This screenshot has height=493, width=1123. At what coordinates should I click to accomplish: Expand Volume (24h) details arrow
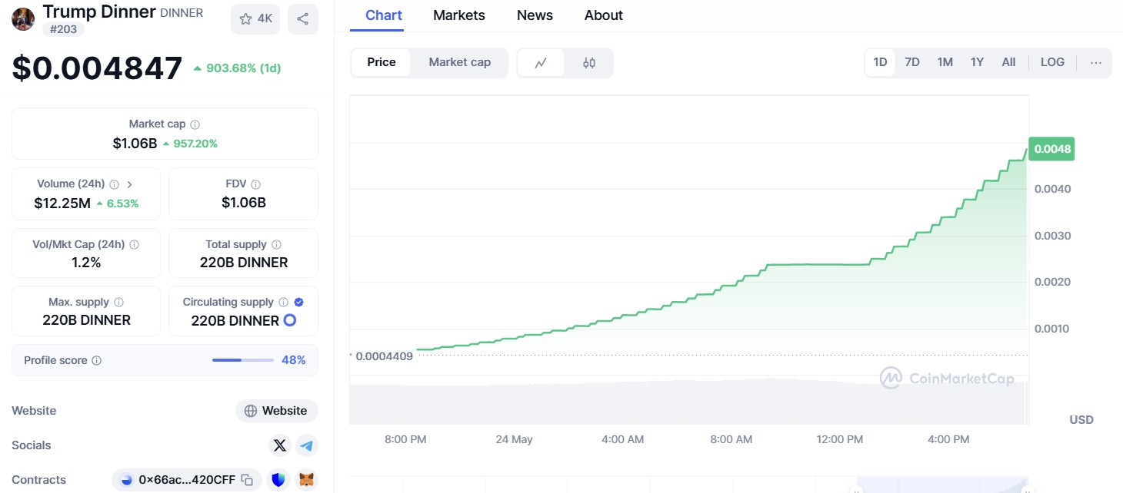click(x=129, y=184)
